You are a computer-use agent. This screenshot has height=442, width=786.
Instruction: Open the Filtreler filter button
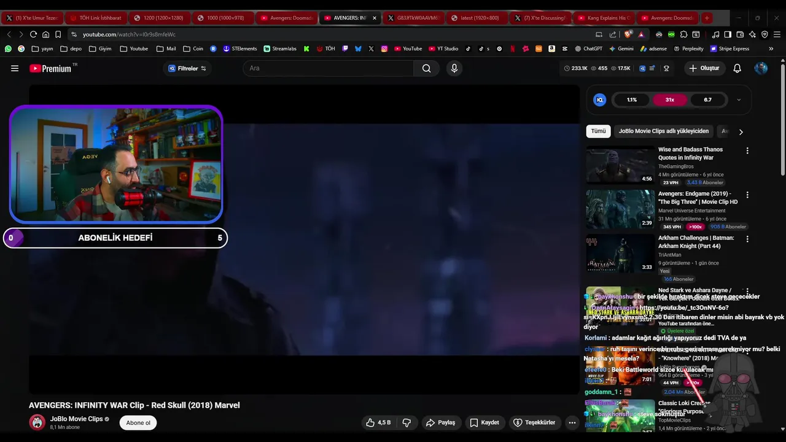pos(187,68)
